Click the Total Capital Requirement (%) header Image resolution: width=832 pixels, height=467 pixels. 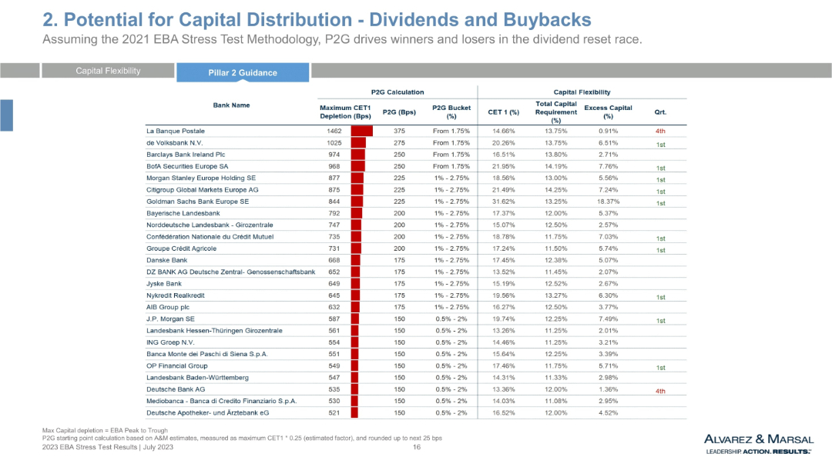click(555, 112)
